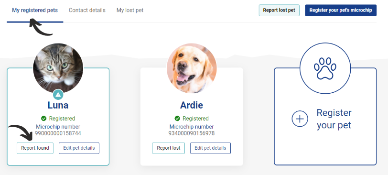This screenshot has height=175, width=388.
Task: Click Luna's name heading
Action: 58,105
